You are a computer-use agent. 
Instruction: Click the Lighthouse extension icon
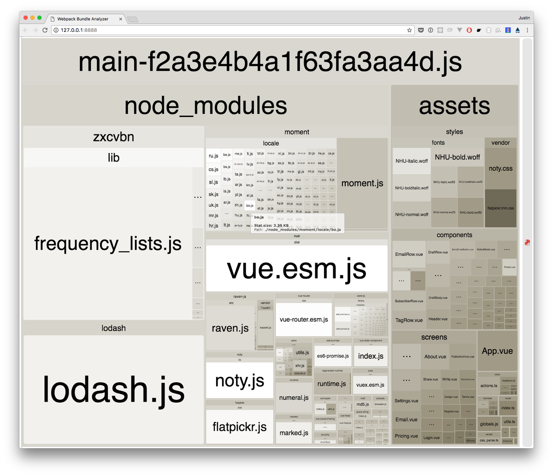[x=508, y=30]
